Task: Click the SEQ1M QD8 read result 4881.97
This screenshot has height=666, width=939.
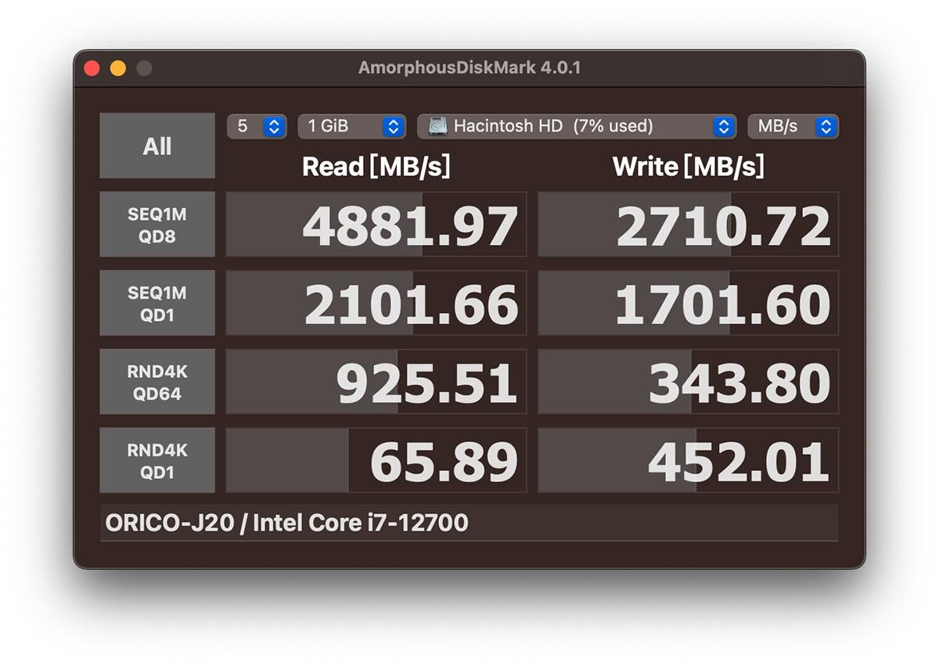Action: pyautogui.click(x=376, y=225)
